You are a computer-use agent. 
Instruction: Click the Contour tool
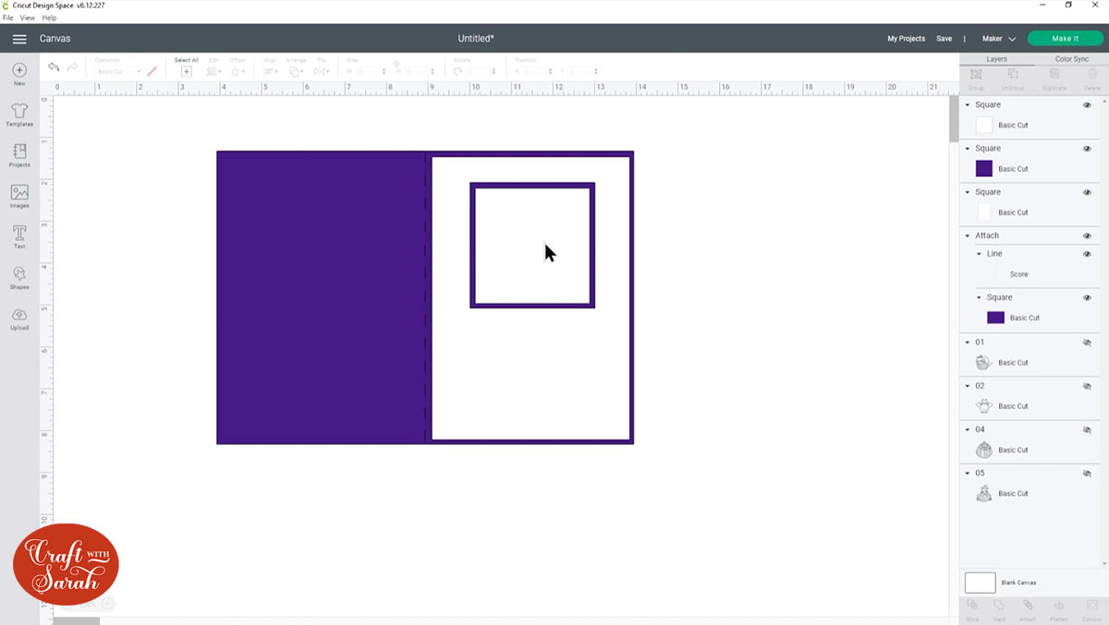point(1091,609)
